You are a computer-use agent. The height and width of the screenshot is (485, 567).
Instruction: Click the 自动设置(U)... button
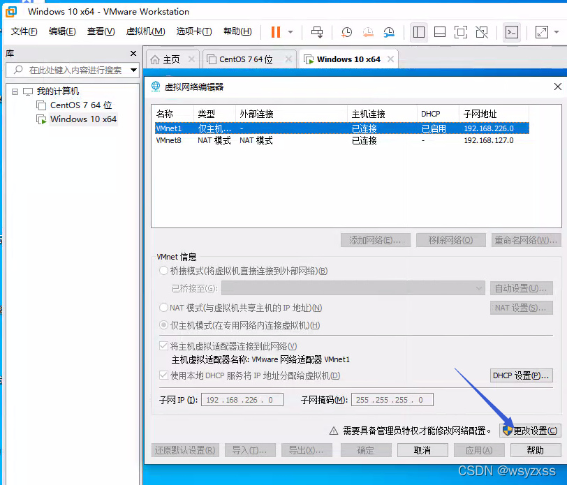click(x=522, y=288)
